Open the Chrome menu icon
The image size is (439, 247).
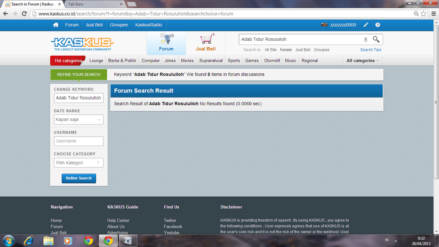(x=433, y=14)
